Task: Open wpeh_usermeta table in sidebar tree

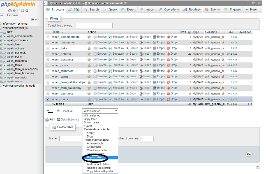Action: [17, 77]
